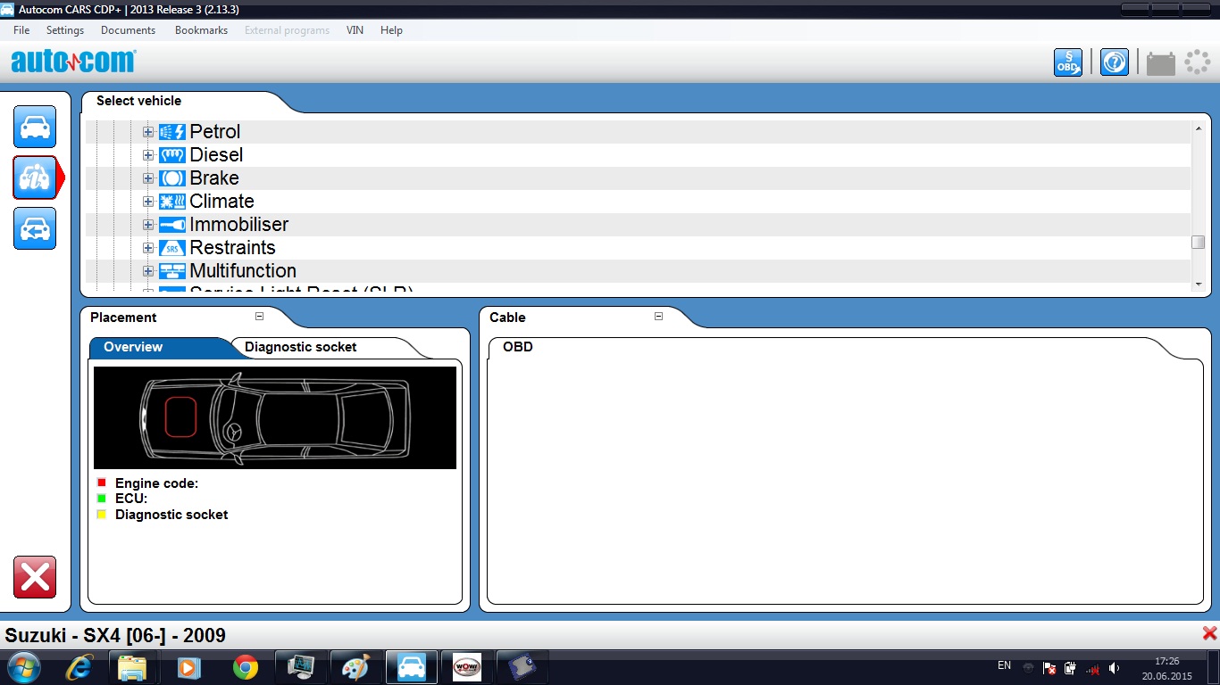Click the red Engine code legend swatch
1220x685 pixels.
coord(102,483)
